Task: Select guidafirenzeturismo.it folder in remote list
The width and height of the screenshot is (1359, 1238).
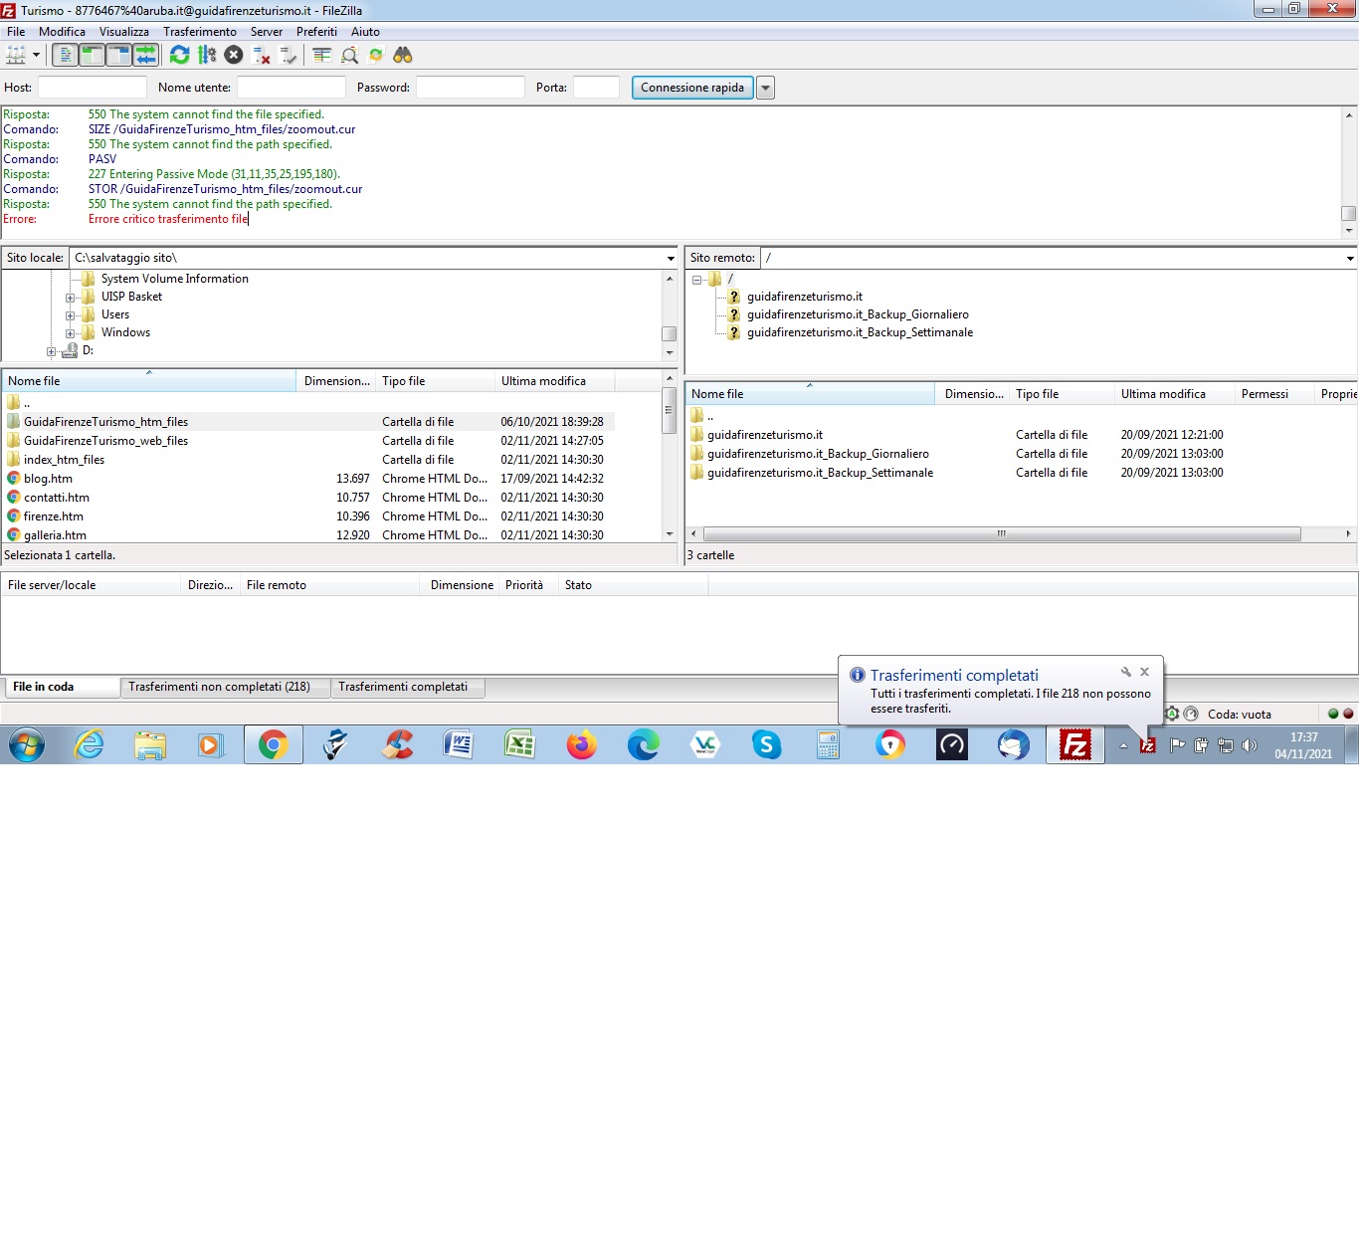Action: (x=764, y=435)
